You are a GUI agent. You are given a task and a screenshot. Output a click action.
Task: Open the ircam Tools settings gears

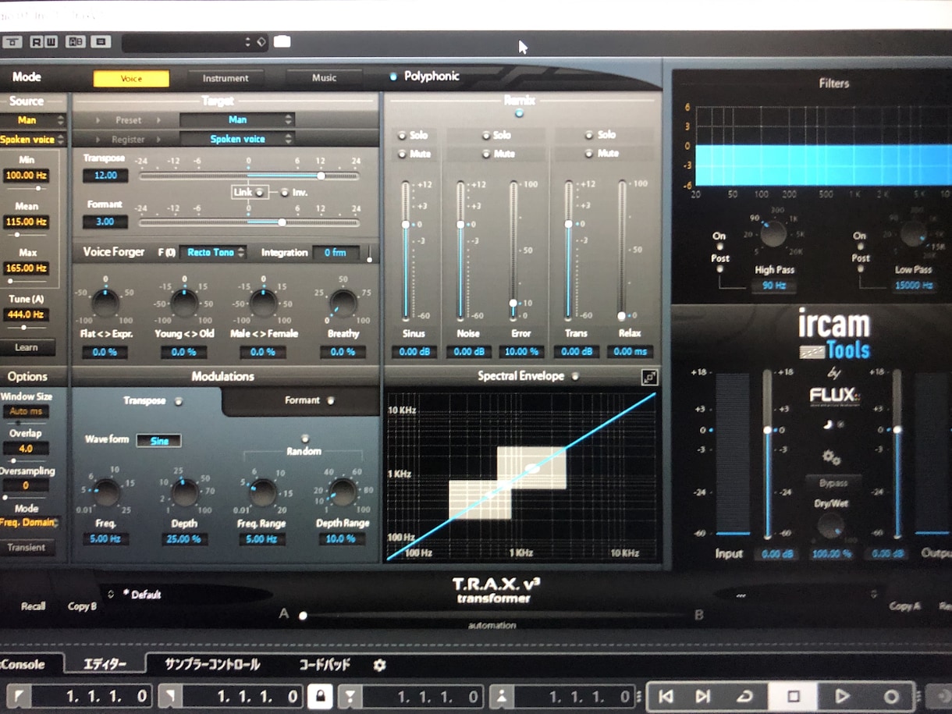832,457
